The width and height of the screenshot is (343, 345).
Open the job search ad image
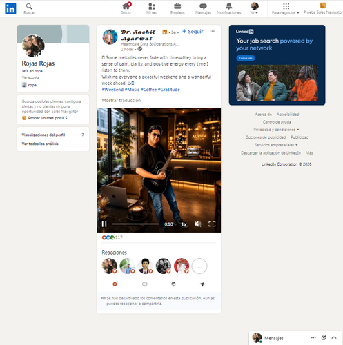pos(277,83)
